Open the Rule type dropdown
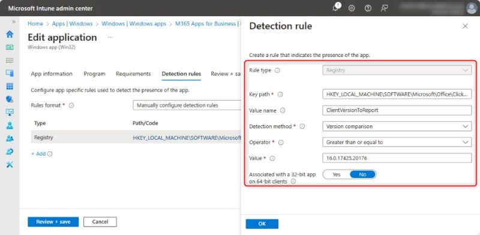The width and height of the screenshot is (480, 235). point(397,70)
